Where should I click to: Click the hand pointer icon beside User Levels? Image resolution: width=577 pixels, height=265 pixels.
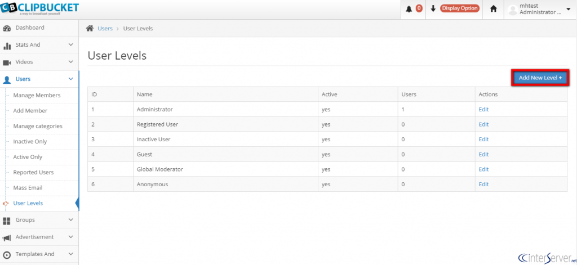5,203
